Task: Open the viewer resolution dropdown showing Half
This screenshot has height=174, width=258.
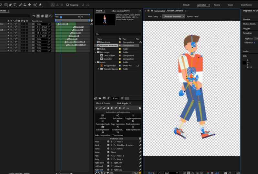Action: [x=171, y=173]
